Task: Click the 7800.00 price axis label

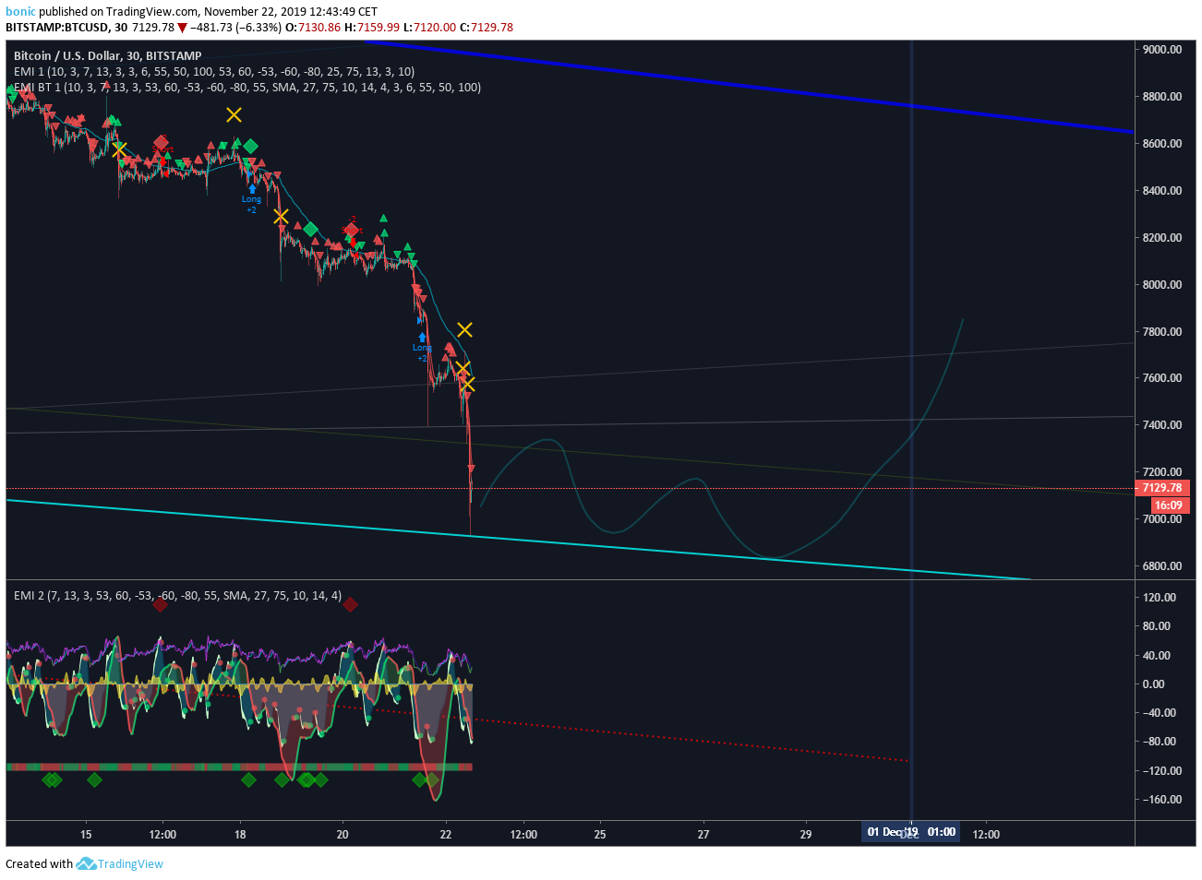Action: 1161,332
